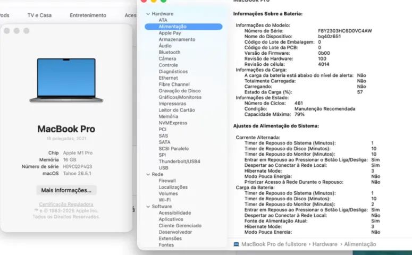Click MacBook Pro de fullstore breadcrumb
Image resolution: width=412 pixels, height=255 pixels.
coord(274,244)
